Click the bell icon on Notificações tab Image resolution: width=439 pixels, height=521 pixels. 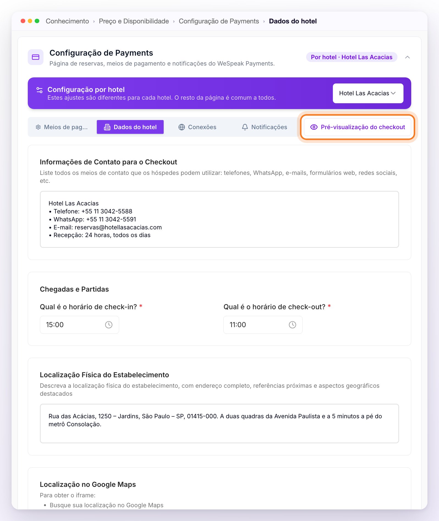point(245,127)
